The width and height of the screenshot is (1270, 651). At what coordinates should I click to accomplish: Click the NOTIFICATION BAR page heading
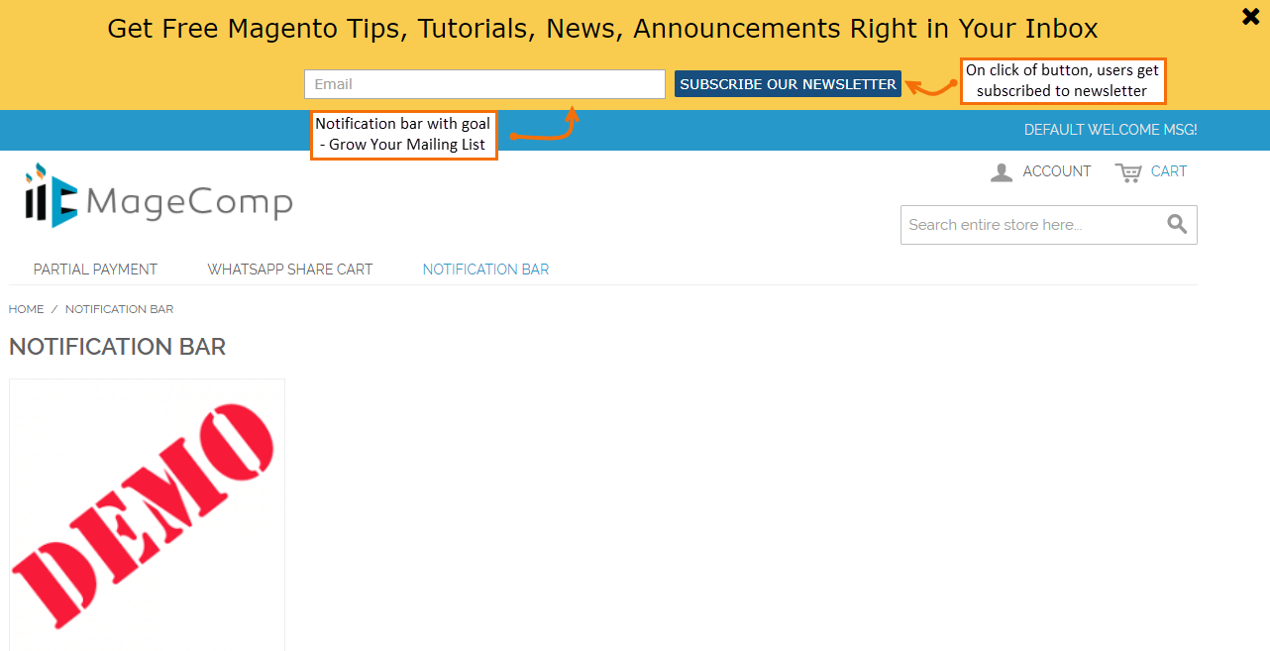117,347
